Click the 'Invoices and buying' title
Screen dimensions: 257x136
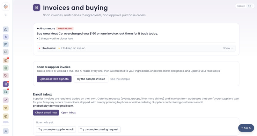click(x=75, y=8)
